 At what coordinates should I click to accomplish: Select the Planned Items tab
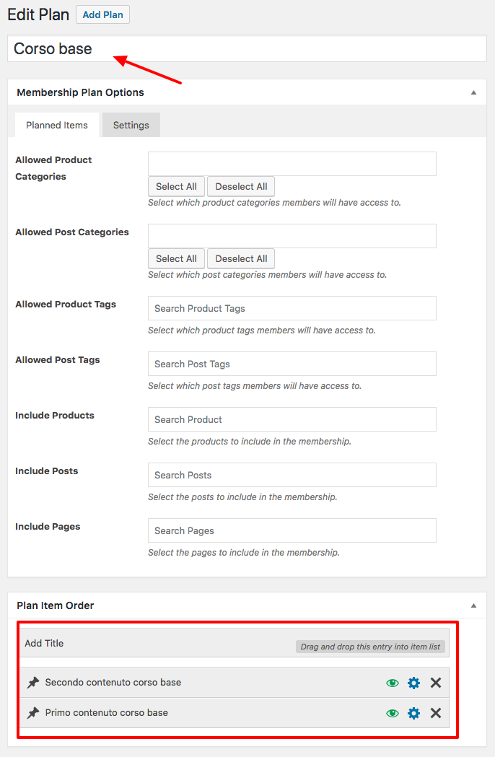tap(57, 125)
